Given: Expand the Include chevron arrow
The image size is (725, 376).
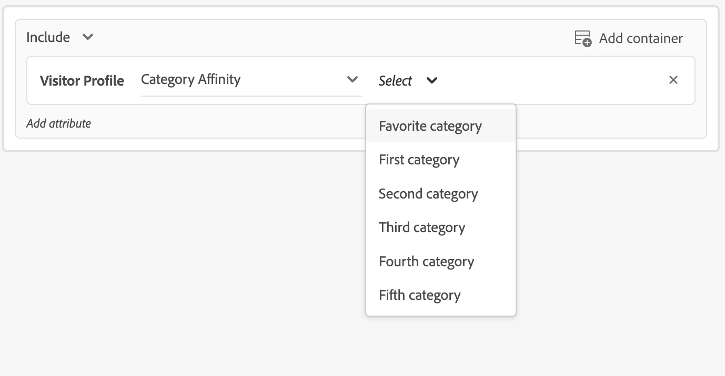Looking at the screenshot, I should click(88, 37).
